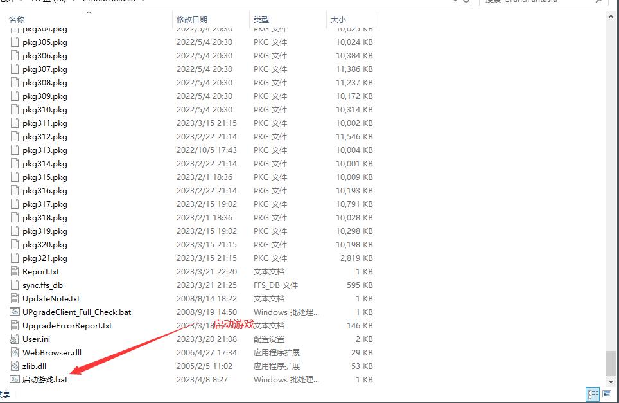
Task: Switch to large thumbnails view
Action: click(606, 394)
